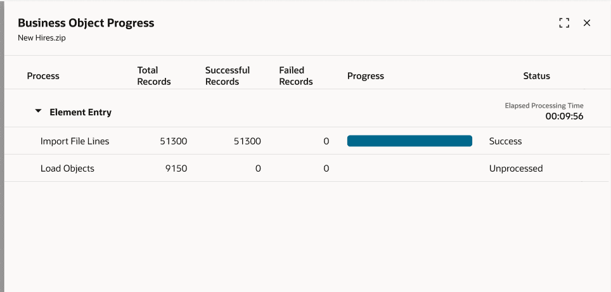This screenshot has height=292, width=611.
Task: Click the Import File Lines row
Action: click(x=75, y=141)
